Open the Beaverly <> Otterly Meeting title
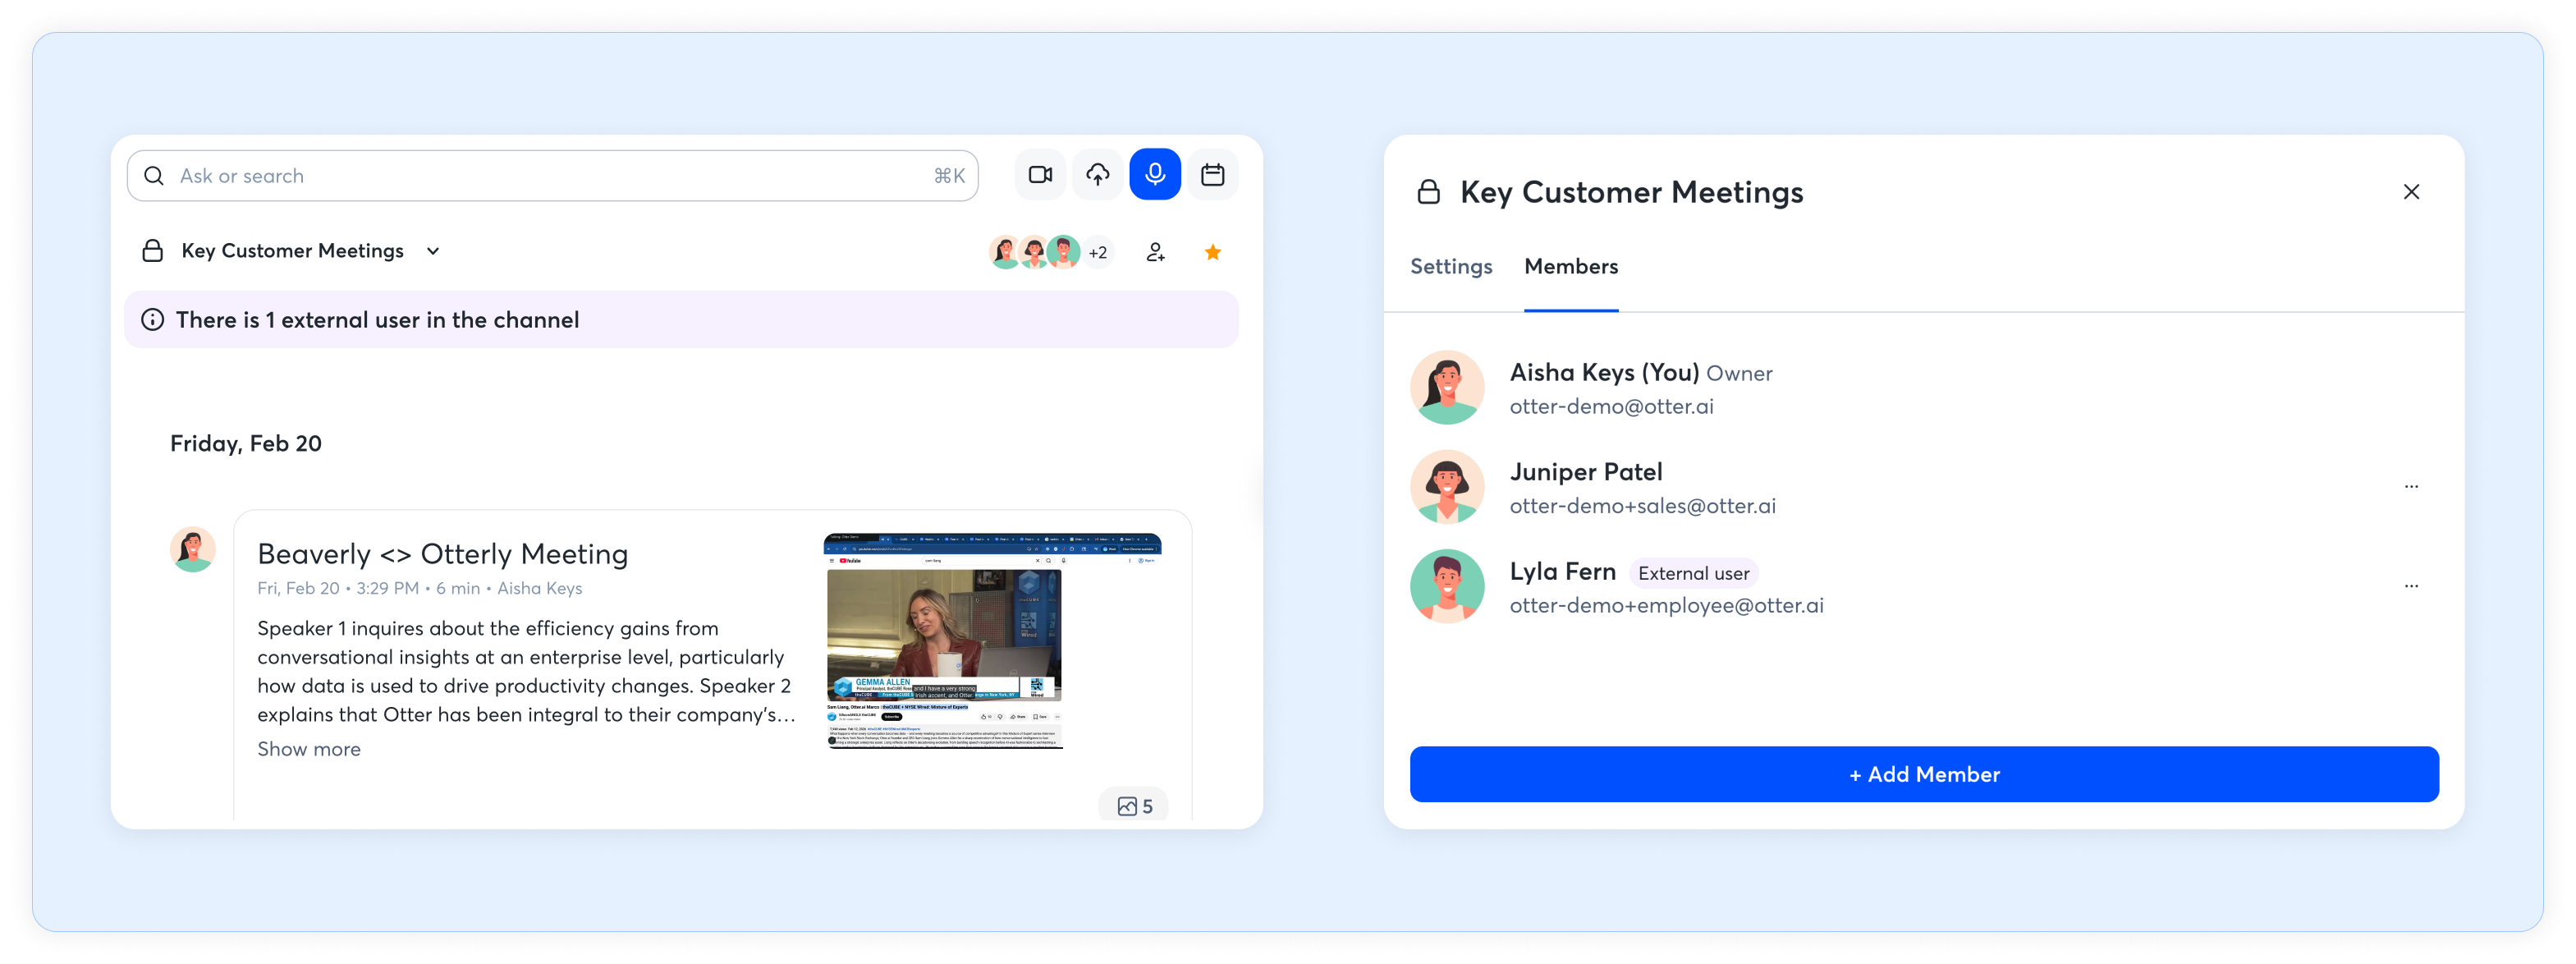2576x964 pixels. tap(442, 554)
